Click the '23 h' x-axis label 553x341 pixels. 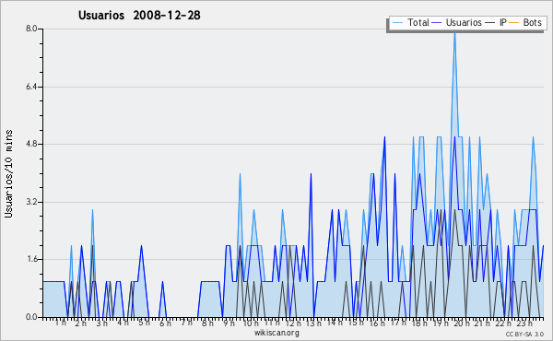point(524,323)
